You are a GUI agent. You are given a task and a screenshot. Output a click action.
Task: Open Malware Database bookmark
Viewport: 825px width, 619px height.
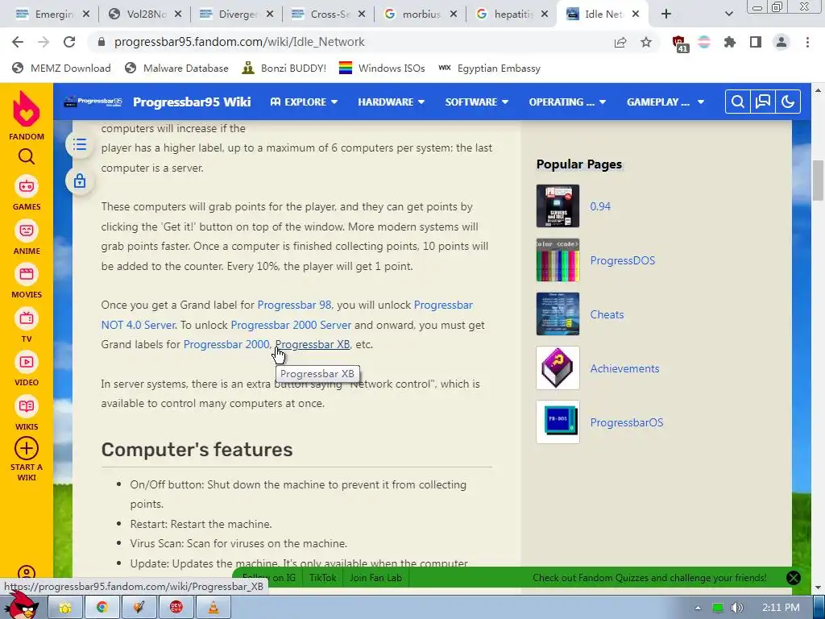coord(176,68)
